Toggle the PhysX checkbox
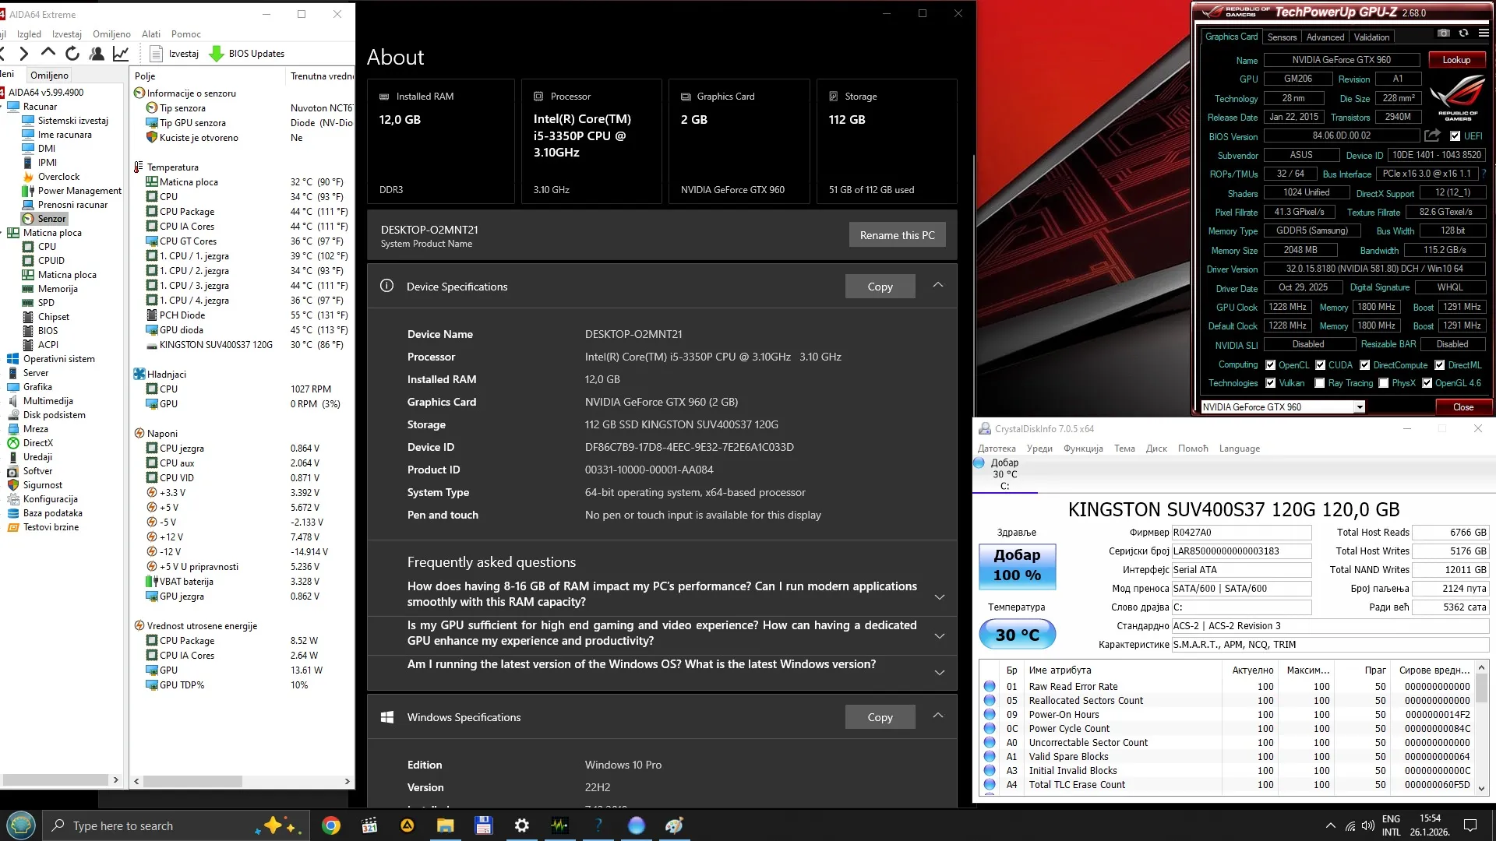This screenshot has height=841, width=1496. point(1383,383)
